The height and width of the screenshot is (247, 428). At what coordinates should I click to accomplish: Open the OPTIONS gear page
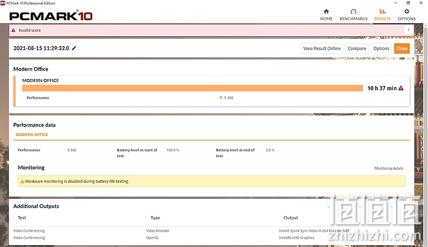(407, 15)
